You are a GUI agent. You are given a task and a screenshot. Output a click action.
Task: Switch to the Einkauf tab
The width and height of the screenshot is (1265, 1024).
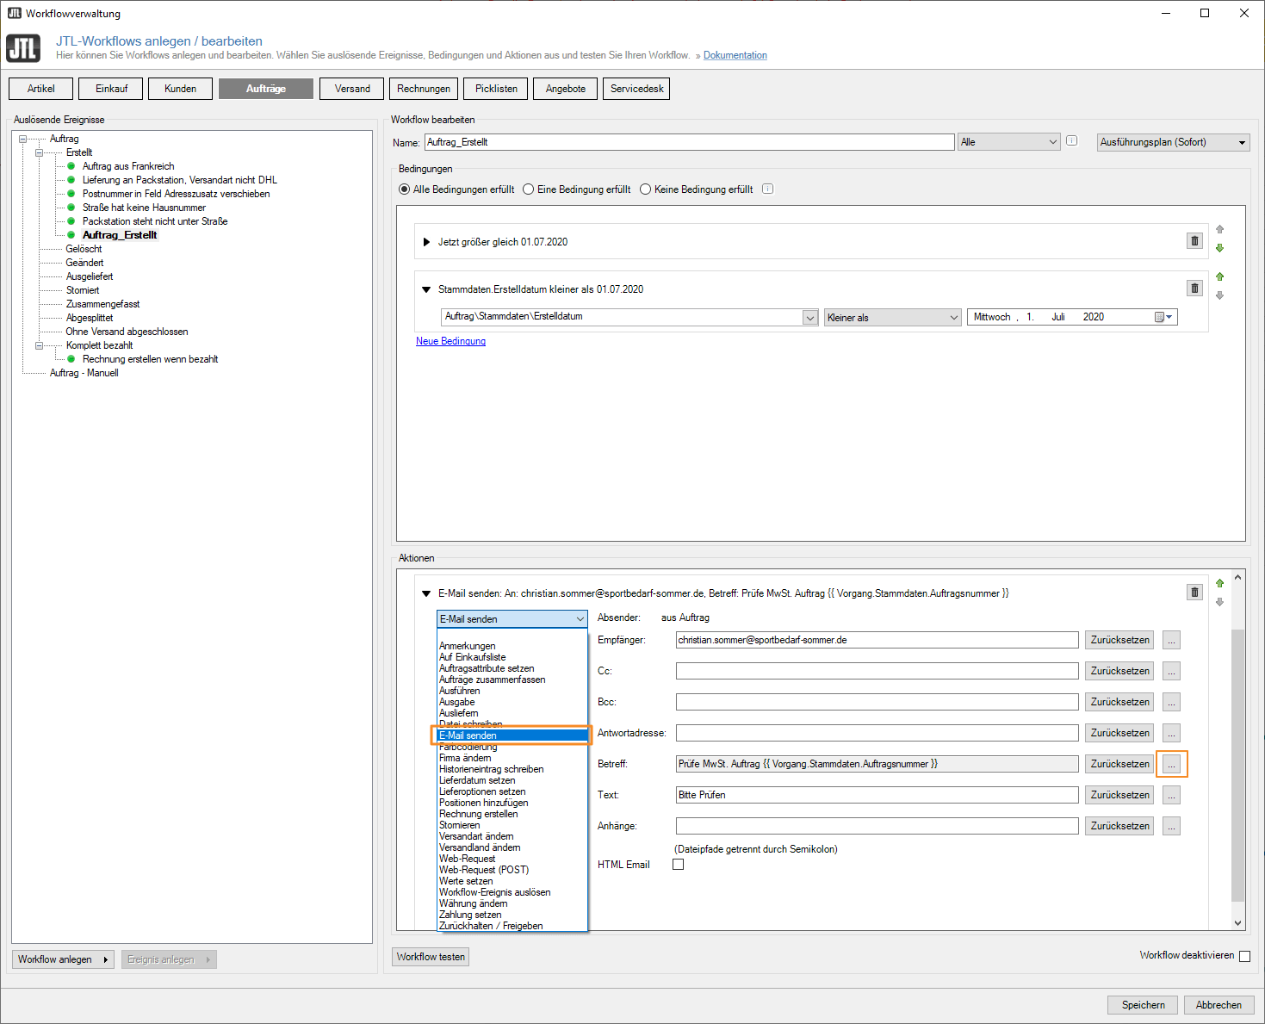coord(111,89)
